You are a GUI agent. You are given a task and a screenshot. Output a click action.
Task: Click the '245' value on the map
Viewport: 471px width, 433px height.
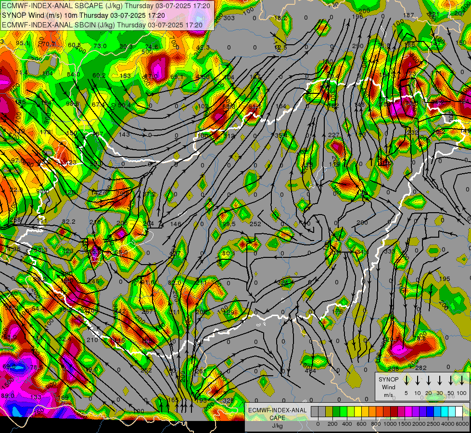[x=94, y=281]
